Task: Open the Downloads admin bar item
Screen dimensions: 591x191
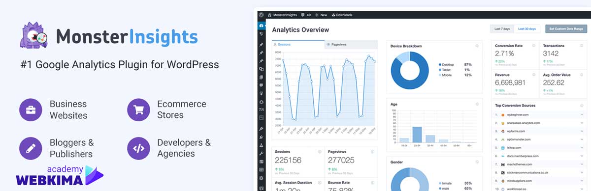Action: (x=342, y=15)
